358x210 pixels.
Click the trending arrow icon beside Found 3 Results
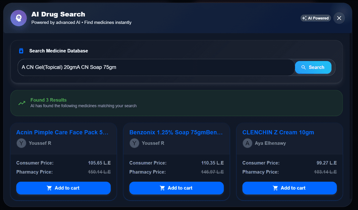coord(22,103)
